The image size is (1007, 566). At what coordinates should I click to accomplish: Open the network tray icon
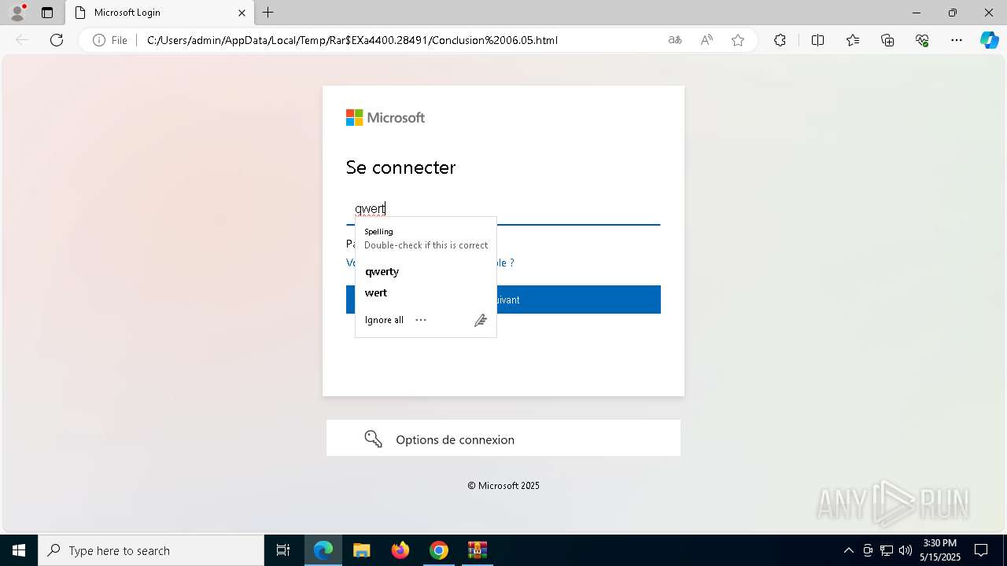(887, 550)
